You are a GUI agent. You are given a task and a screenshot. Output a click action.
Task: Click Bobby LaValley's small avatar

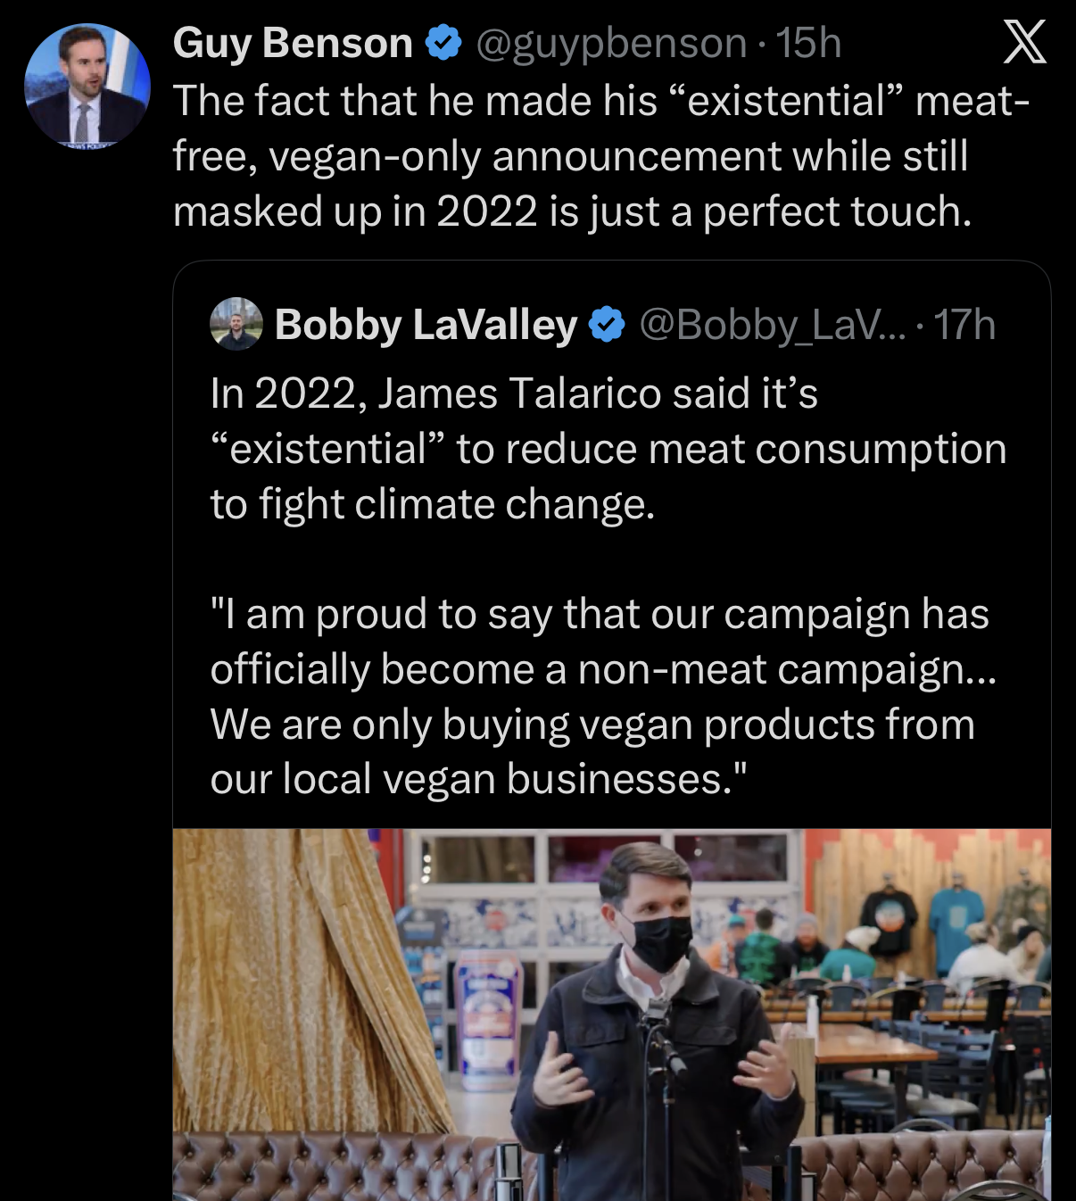tap(236, 324)
